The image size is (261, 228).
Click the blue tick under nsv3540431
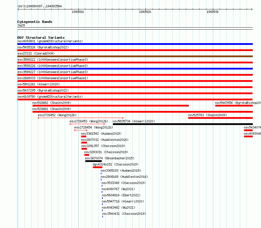tap(103, 217)
